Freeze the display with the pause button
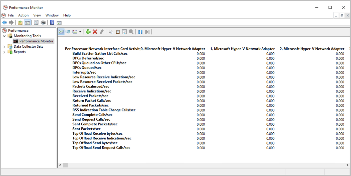This screenshot has width=351, height=176. click(x=140, y=32)
